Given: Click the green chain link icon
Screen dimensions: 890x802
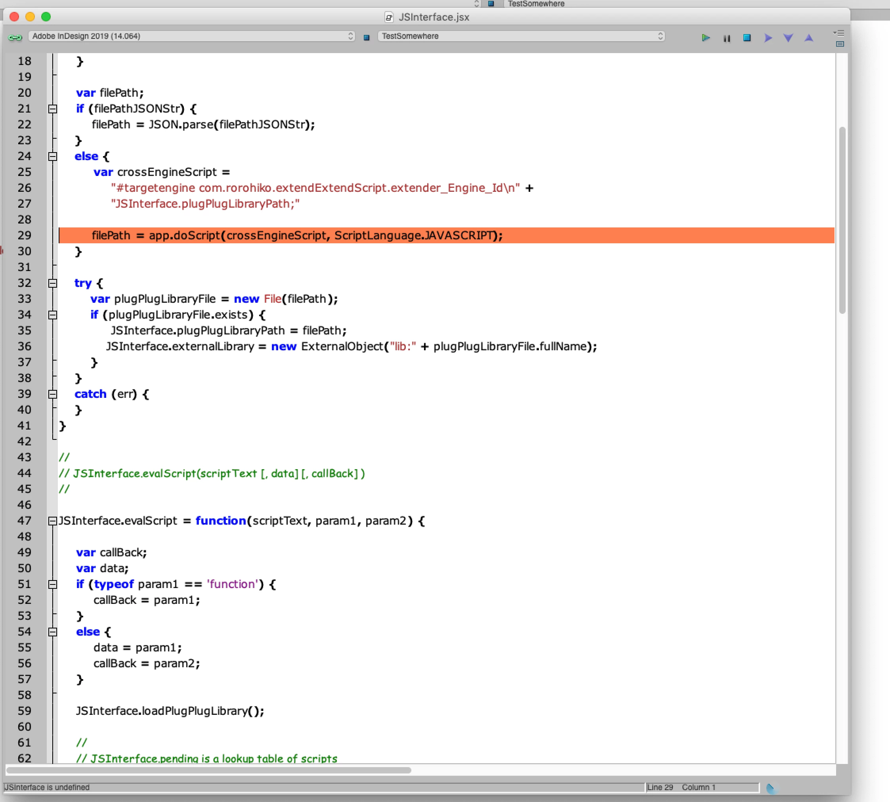Looking at the screenshot, I should (x=15, y=38).
